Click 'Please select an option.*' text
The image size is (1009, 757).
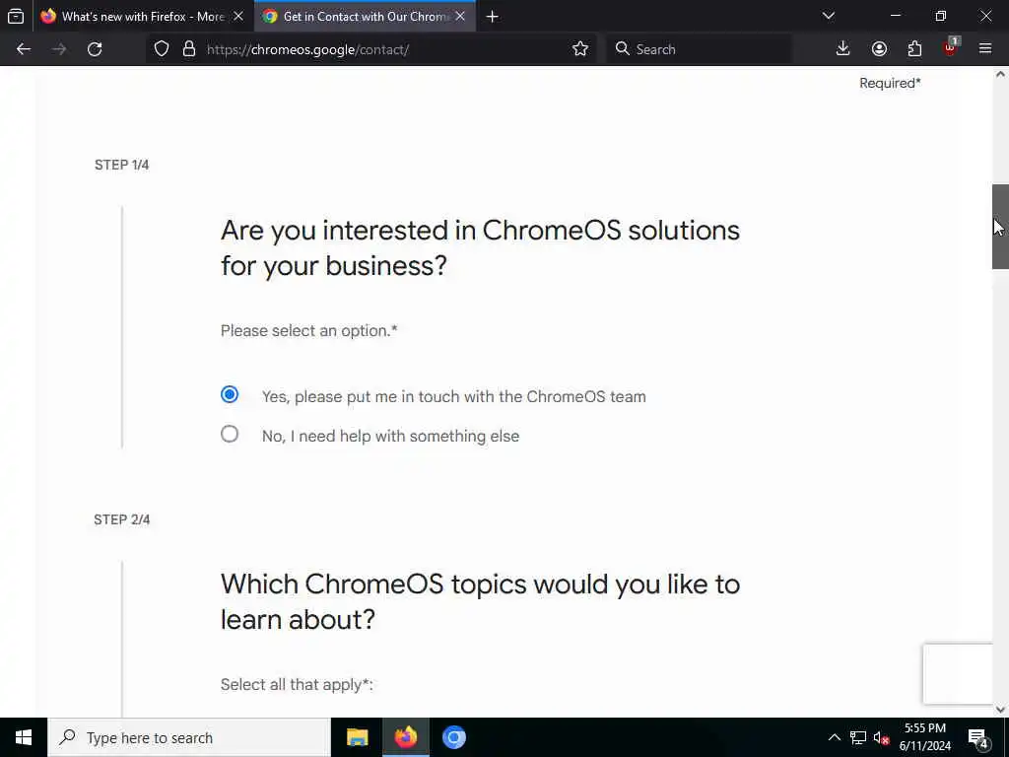[x=308, y=331]
